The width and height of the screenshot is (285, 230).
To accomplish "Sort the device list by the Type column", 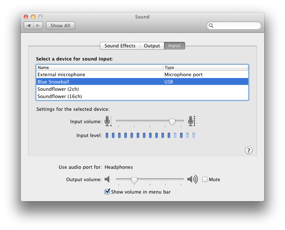I will pos(206,68).
